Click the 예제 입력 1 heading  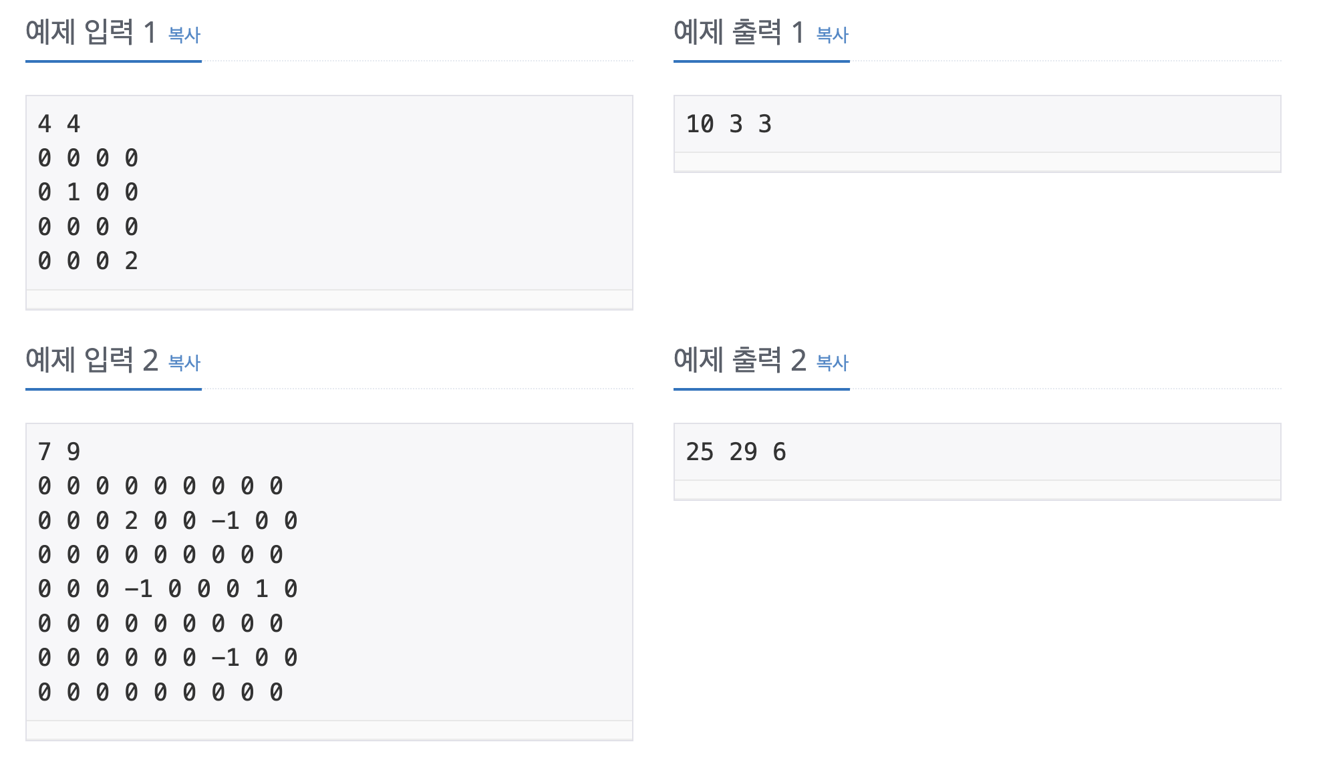[91, 32]
